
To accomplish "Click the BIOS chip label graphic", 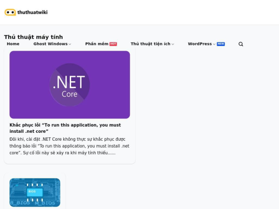I will click(x=35, y=192).
